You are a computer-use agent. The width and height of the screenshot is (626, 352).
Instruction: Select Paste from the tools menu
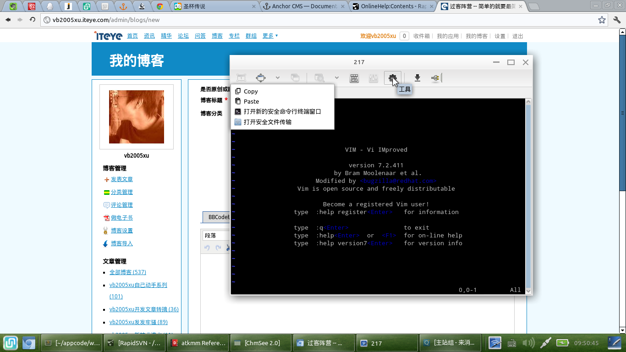[251, 101]
